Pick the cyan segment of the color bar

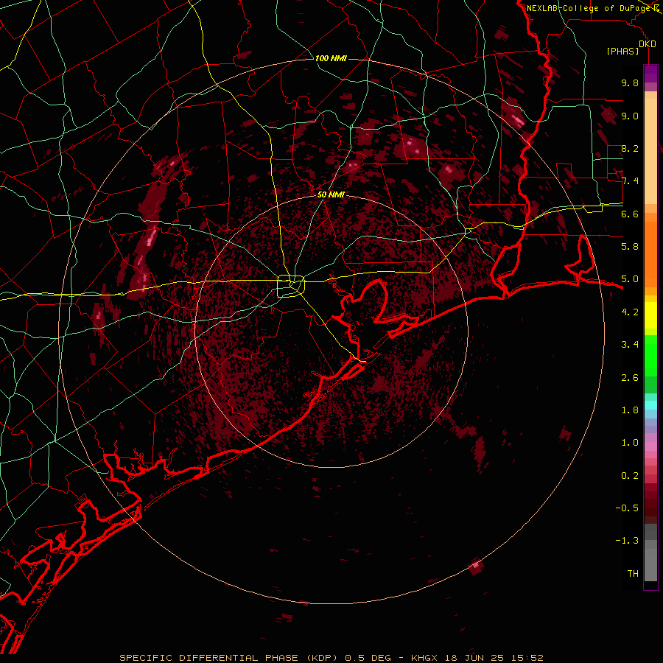pyautogui.click(x=650, y=405)
